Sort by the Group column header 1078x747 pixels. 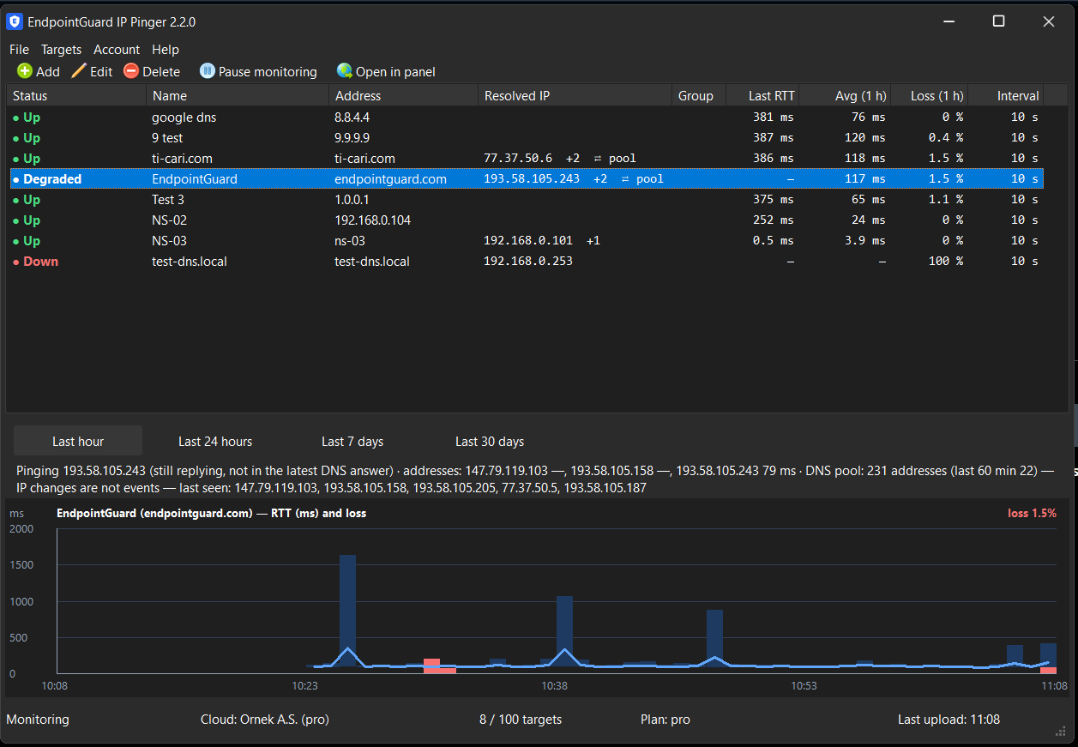pyautogui.click(x=699, y=95)
